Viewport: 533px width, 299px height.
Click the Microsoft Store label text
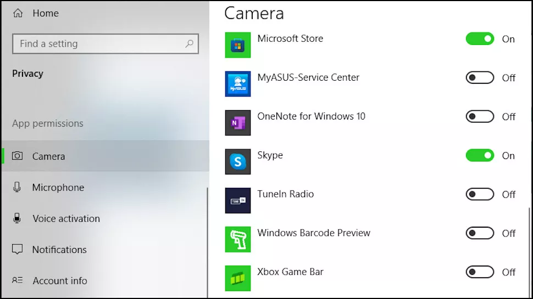(x=290, y=38)
